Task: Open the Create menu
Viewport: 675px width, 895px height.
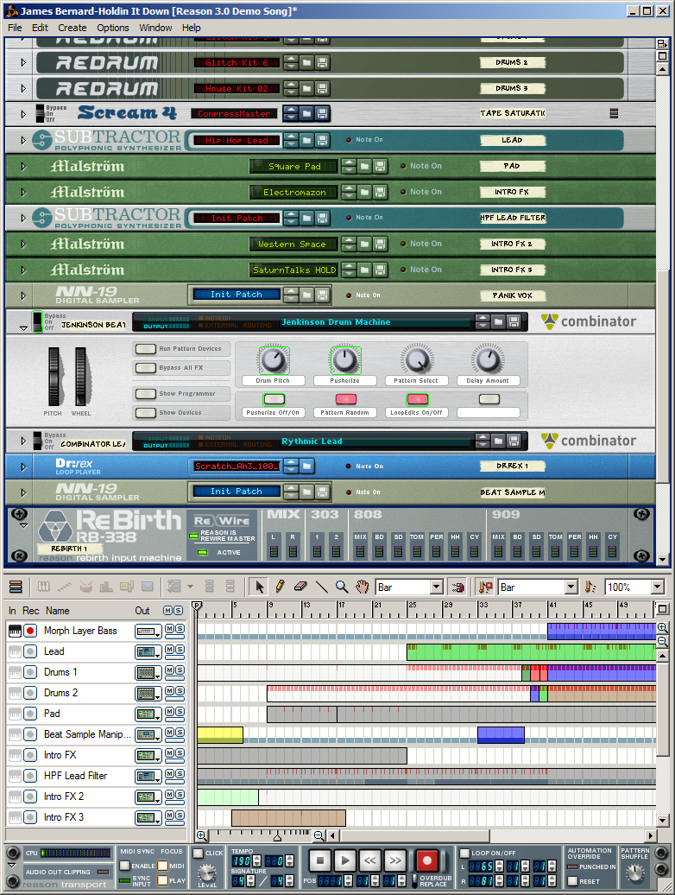Action: (x=73, y=28)
